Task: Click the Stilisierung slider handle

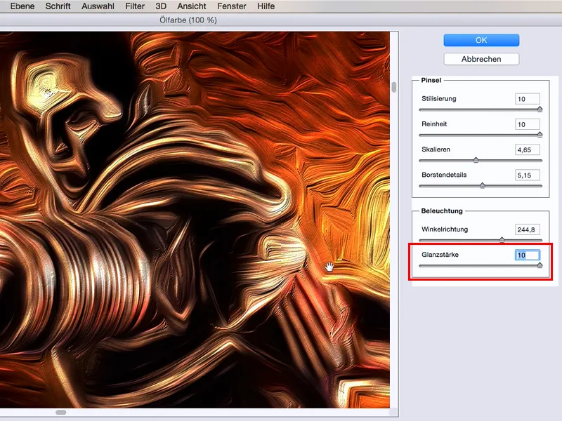Action: 540,109
